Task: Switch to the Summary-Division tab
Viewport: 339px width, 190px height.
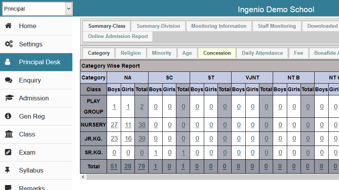Action: (158, 26)
